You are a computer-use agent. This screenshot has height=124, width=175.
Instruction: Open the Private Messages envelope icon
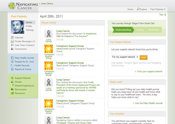[x=12, y=41]
